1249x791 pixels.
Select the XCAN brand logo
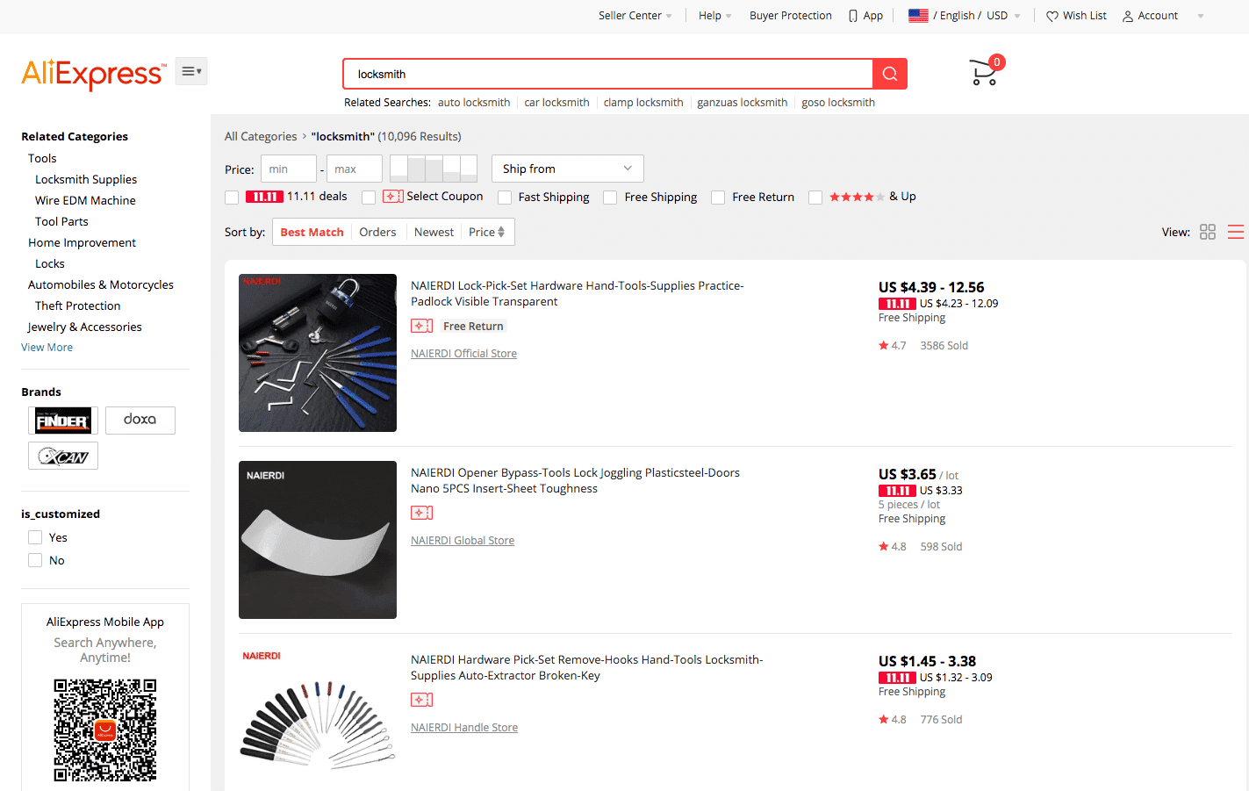[x=63, y=456]
